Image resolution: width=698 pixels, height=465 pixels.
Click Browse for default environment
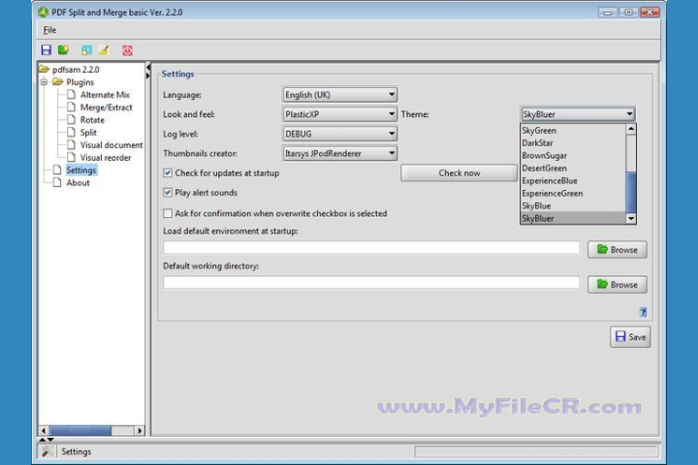617,250
